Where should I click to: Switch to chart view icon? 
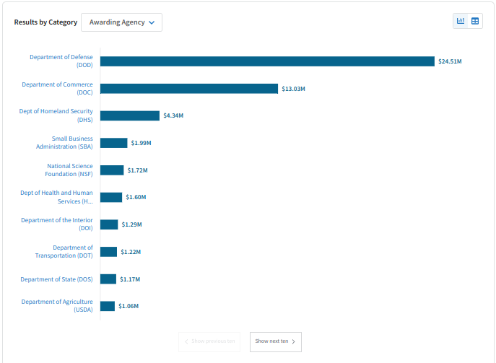tap(461, 21)
